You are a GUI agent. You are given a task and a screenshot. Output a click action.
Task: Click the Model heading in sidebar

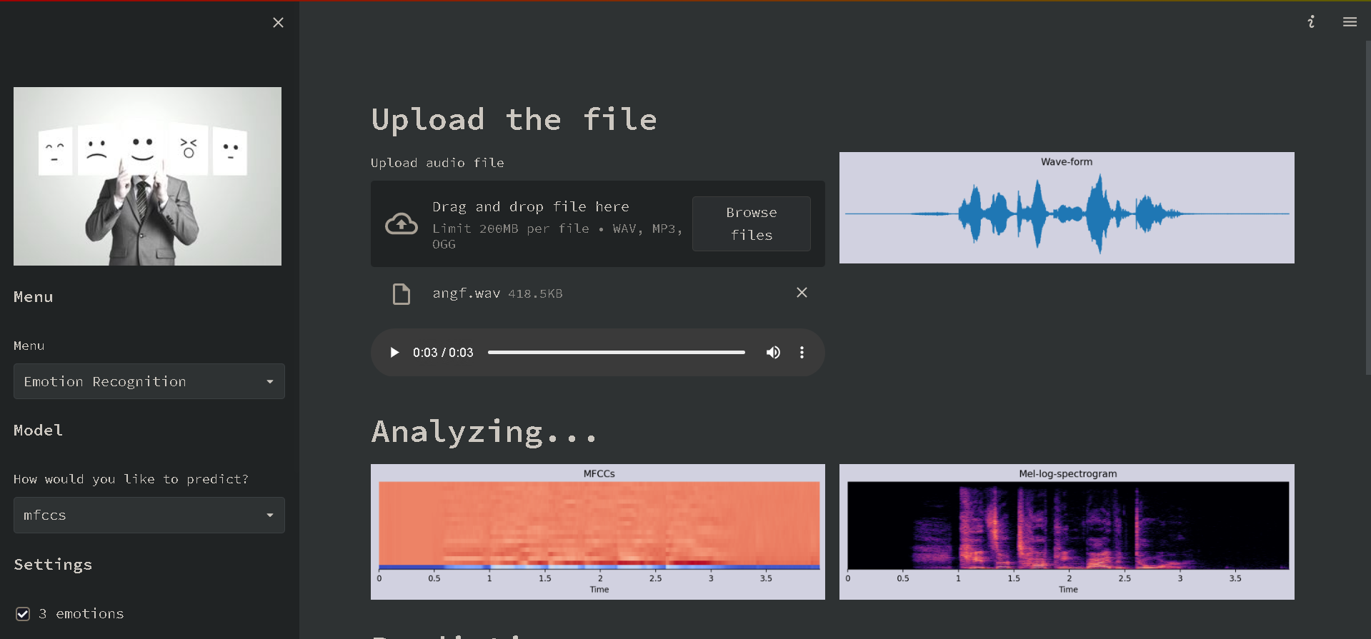tap(38, 430)
